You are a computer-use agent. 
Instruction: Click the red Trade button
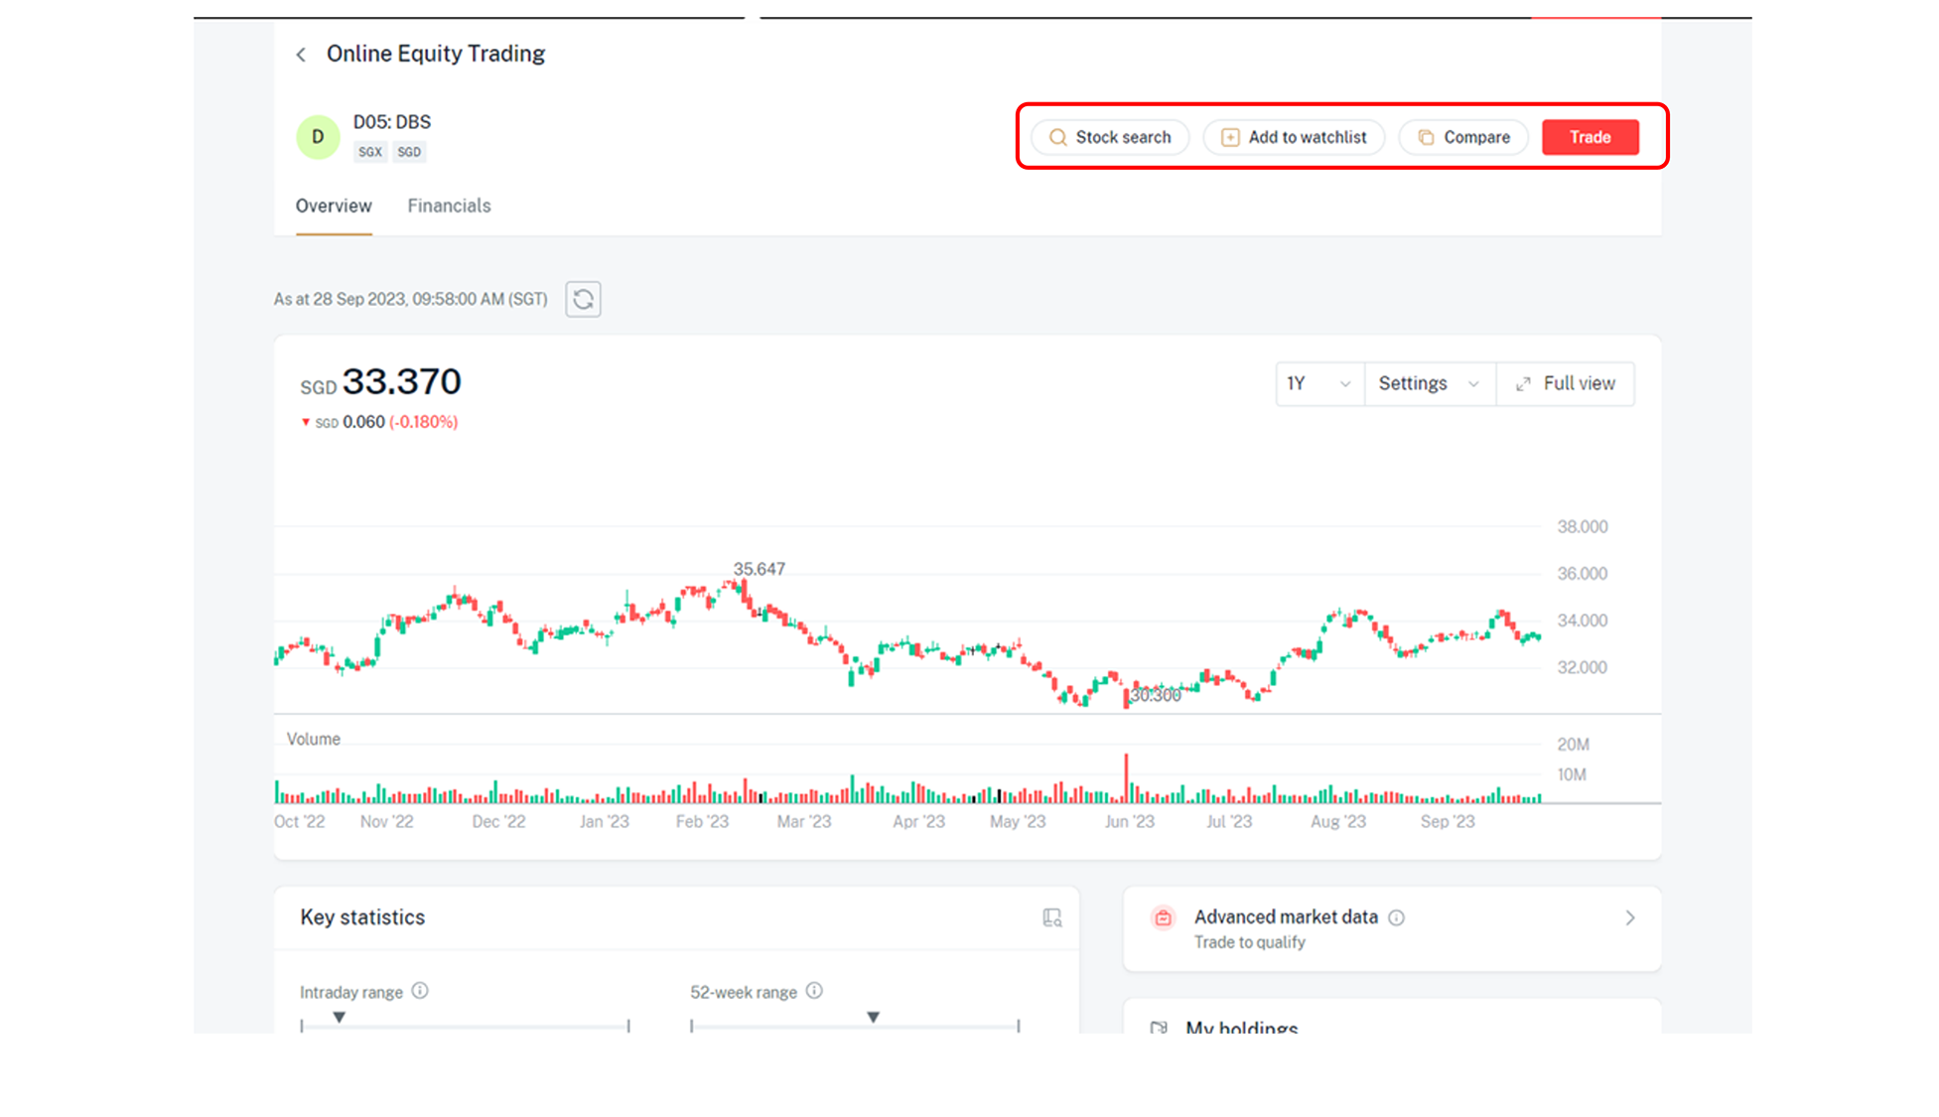pyautogui.click(x=1590, y=137)
